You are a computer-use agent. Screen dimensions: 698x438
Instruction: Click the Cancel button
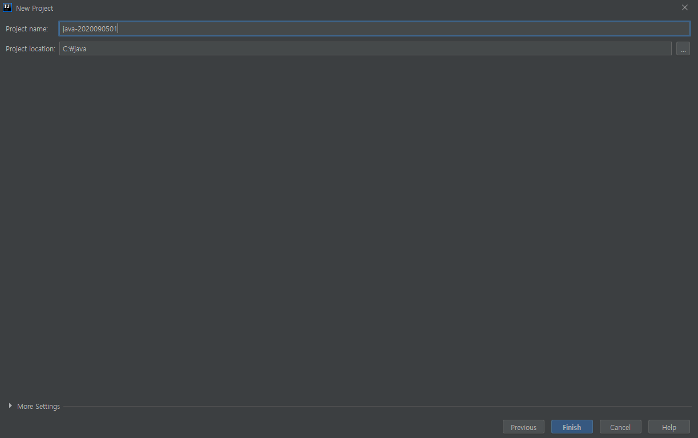point(620,427)
